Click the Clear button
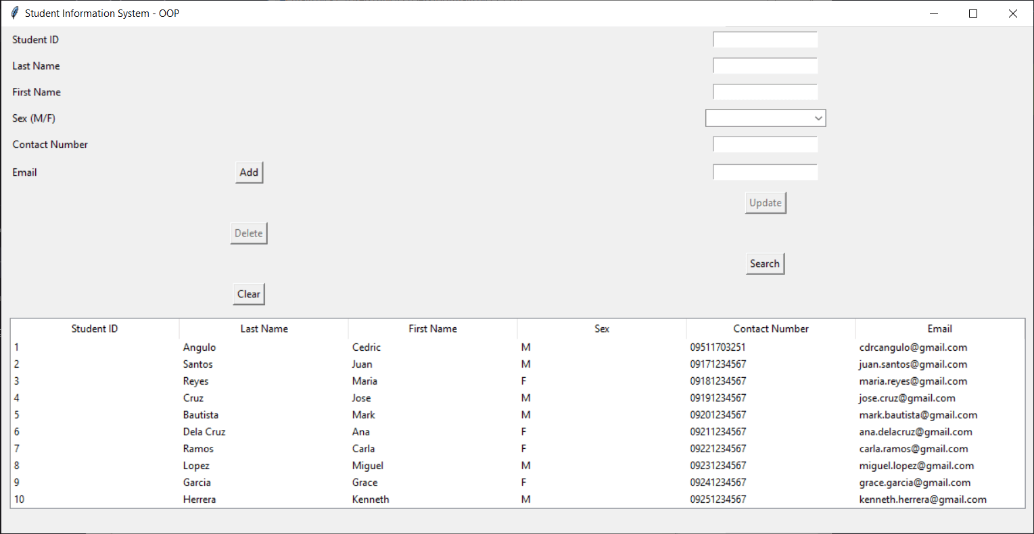The height and width of the screenshot is (534, 1034). point(248,293)
